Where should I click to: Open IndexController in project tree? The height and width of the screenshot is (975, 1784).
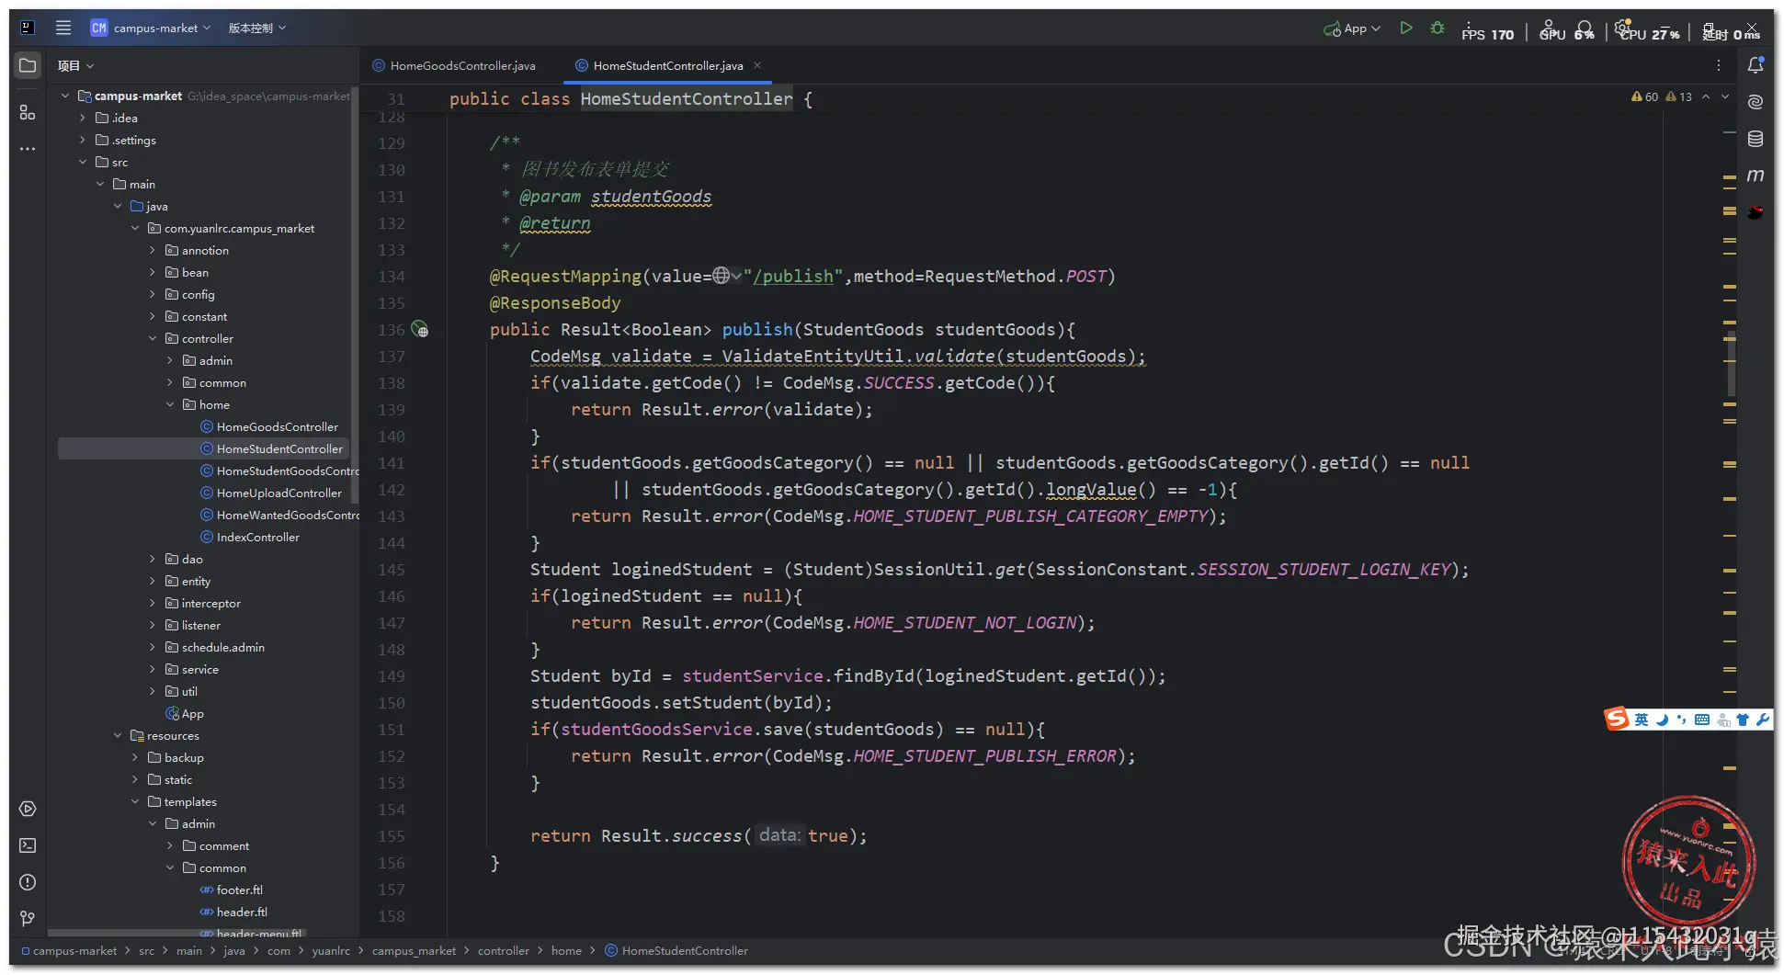(250, 537)
